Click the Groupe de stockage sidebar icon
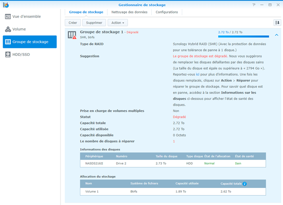 tap(8, 42)
